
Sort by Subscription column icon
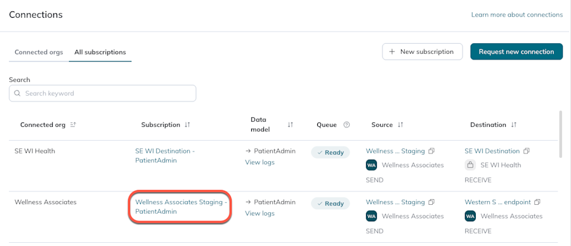point(187,125)
